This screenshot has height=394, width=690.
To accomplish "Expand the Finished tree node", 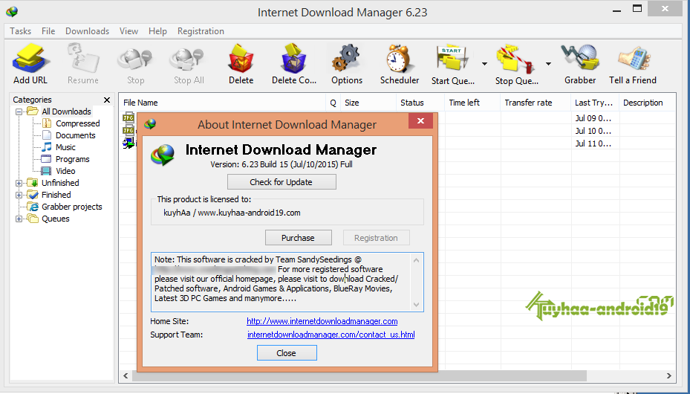I will pos(19,195).
